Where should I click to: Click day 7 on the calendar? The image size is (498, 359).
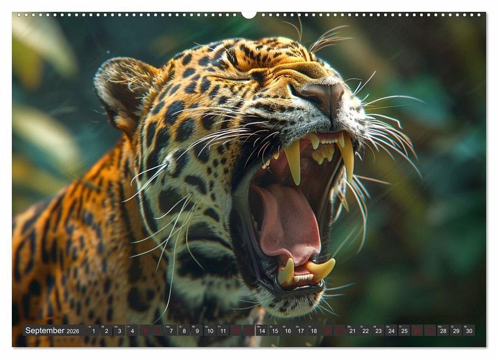click(171, 331)
